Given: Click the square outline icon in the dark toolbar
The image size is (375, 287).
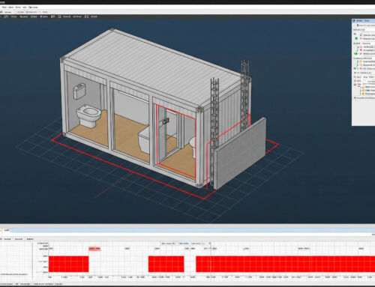Looking at the screenshot, I should [59, 16].
